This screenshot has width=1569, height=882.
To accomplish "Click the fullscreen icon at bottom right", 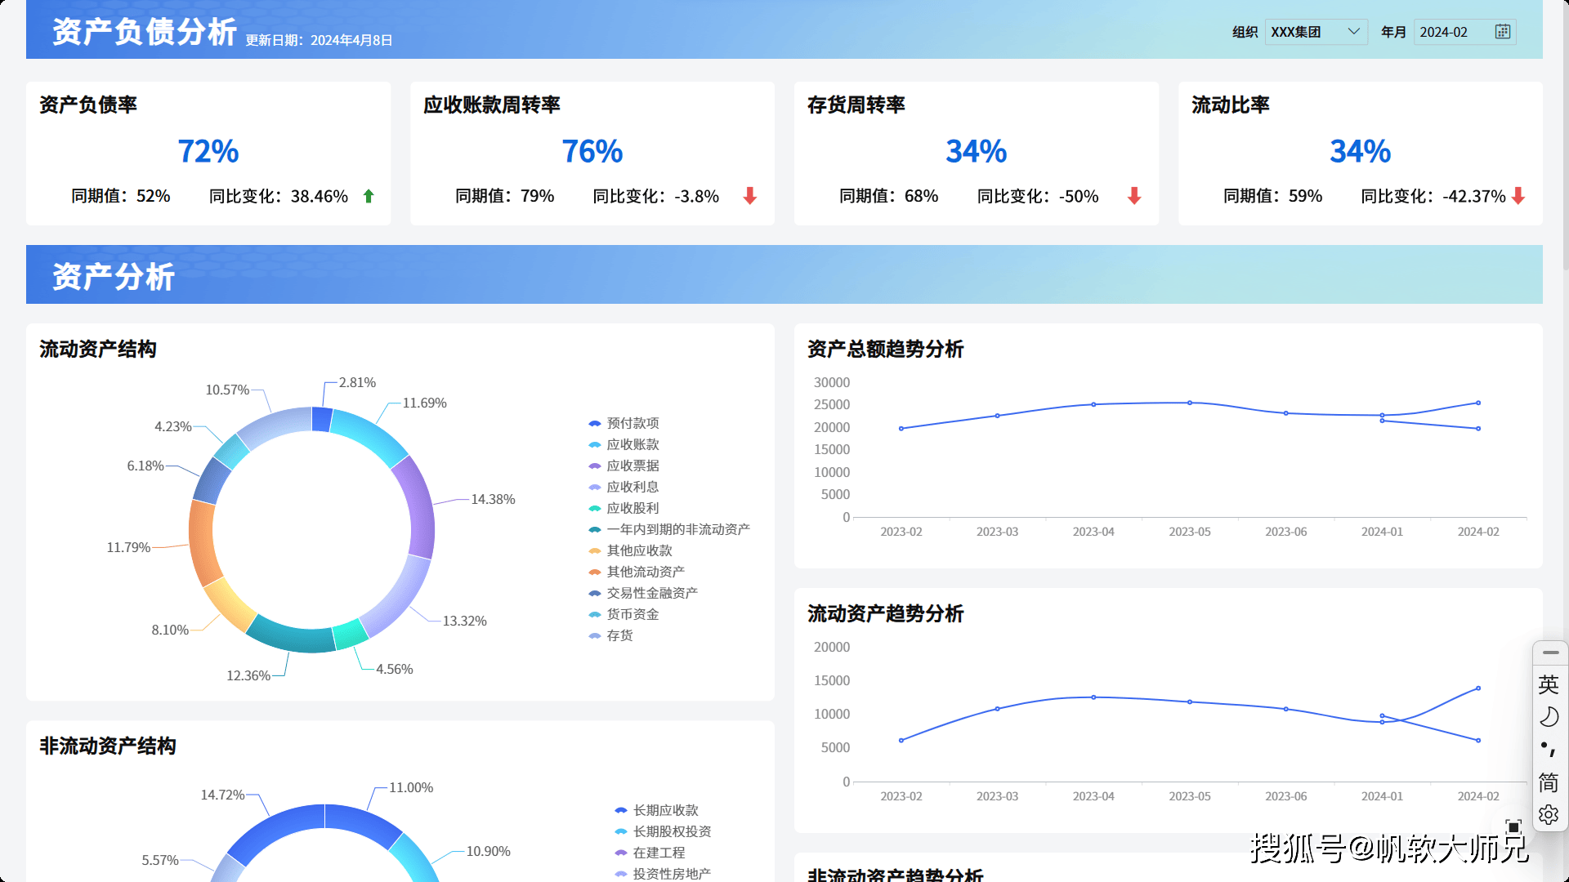I will pyautogui.click(x=1513, y=826).
